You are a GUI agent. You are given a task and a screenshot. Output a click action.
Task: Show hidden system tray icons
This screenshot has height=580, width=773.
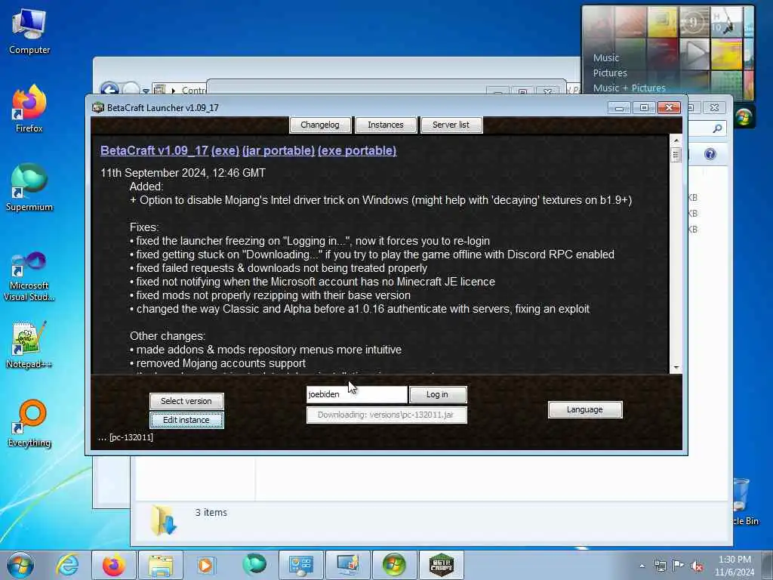point(642,566)
